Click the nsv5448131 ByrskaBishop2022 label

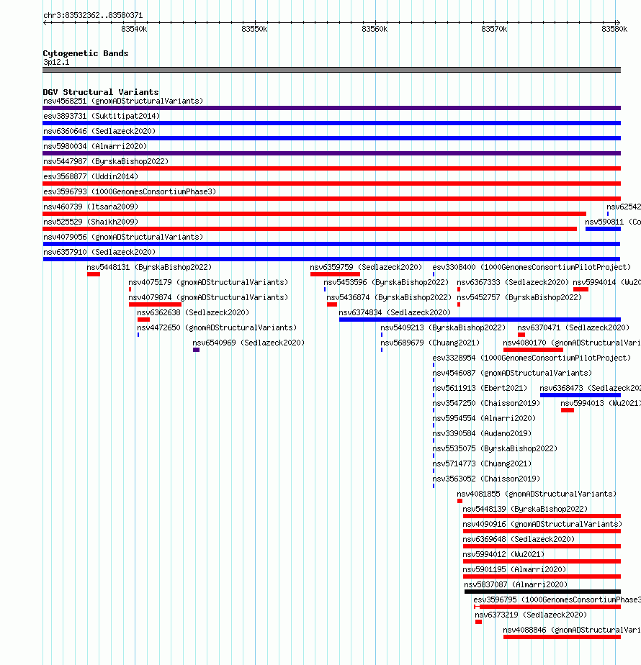pyautogui.click(x=149, y=267)
